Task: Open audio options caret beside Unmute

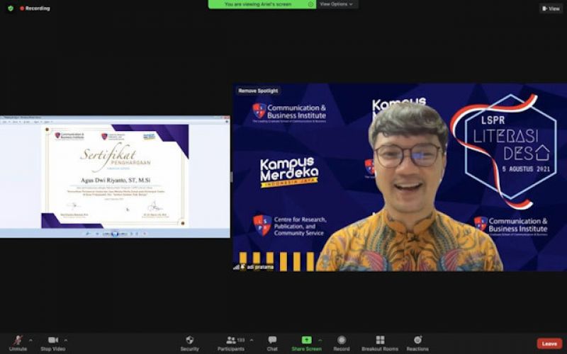Action: click(x=30, y=341)
